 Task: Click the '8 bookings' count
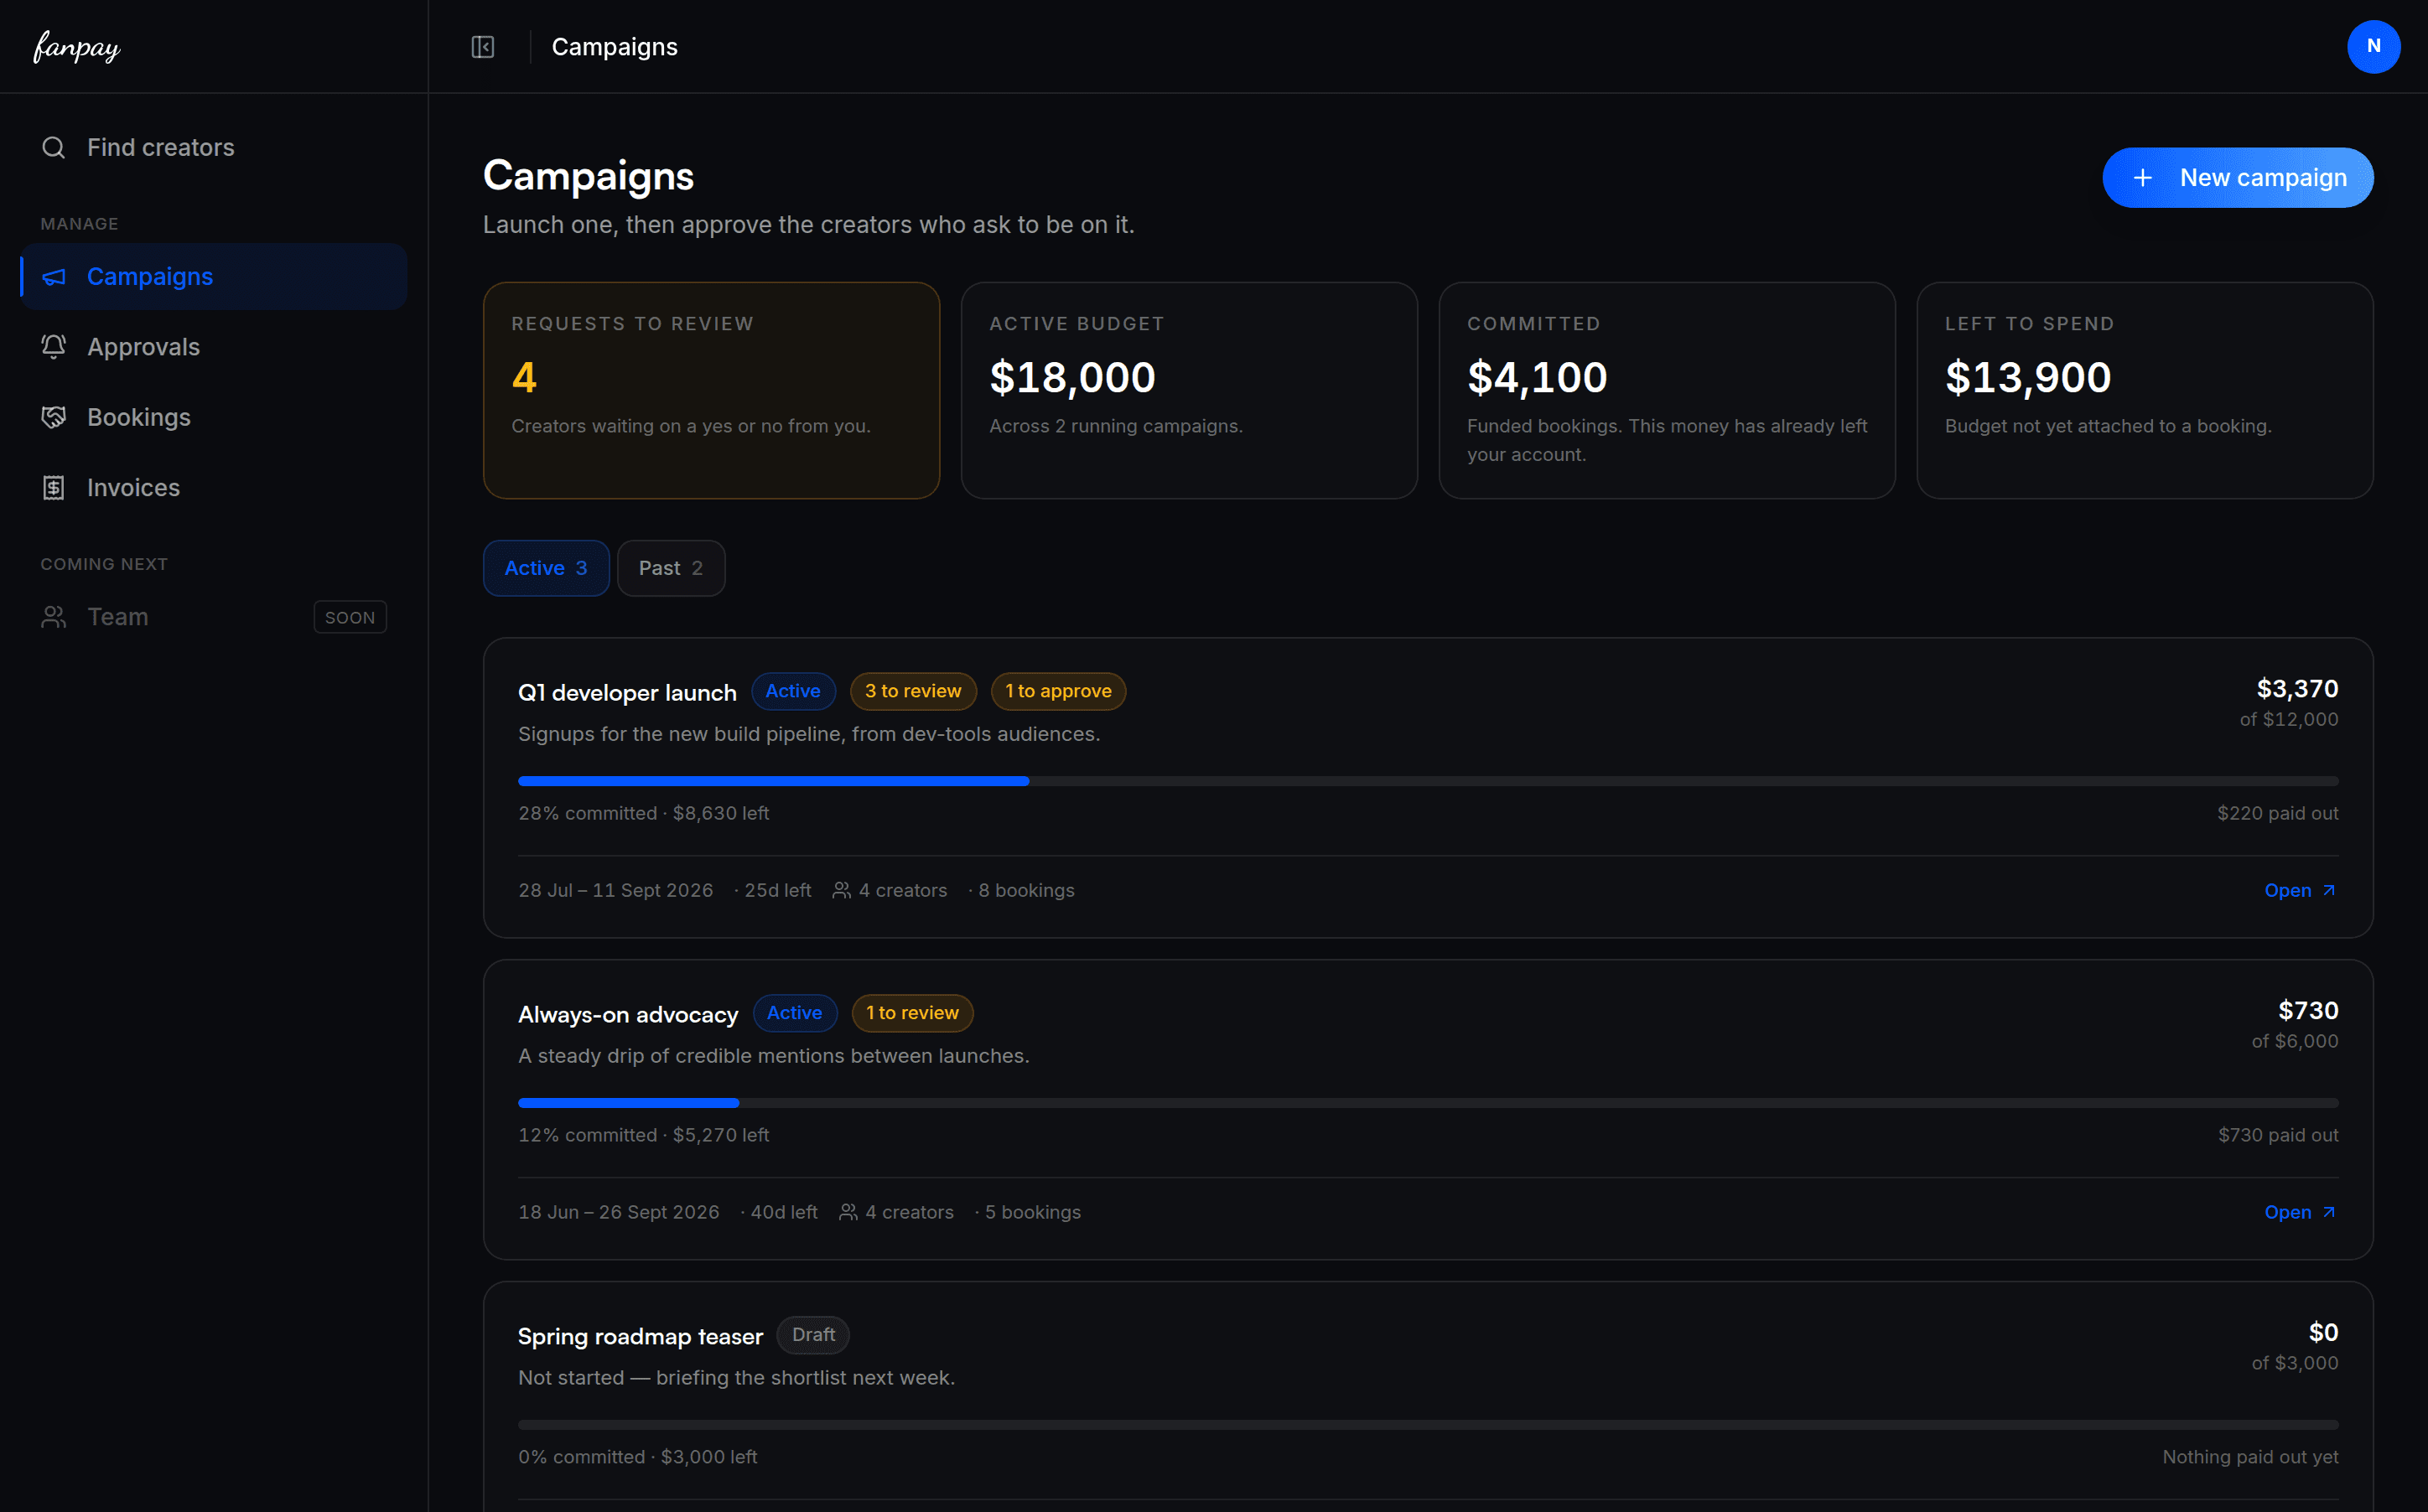coord(1026,890)
